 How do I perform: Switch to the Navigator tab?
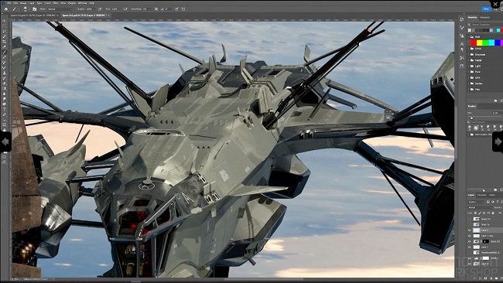[x=484, y=17]
